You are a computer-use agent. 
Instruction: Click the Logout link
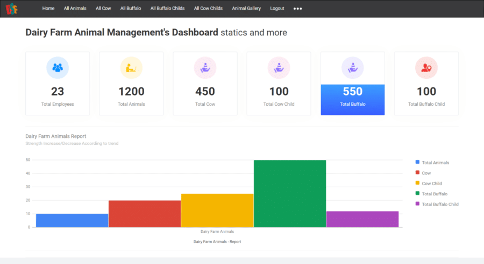click(277, 9)
